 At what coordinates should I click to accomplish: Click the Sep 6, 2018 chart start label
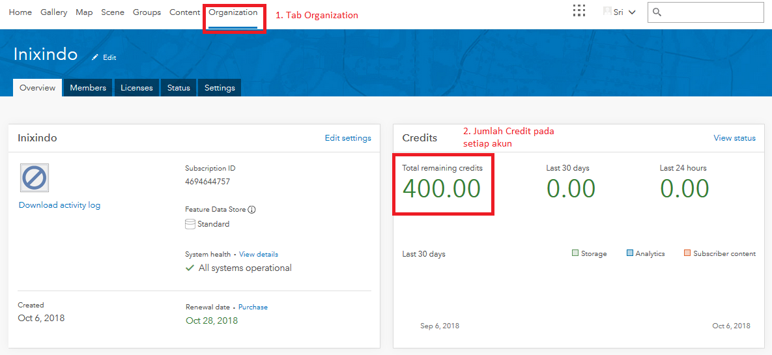click(440, 326)
